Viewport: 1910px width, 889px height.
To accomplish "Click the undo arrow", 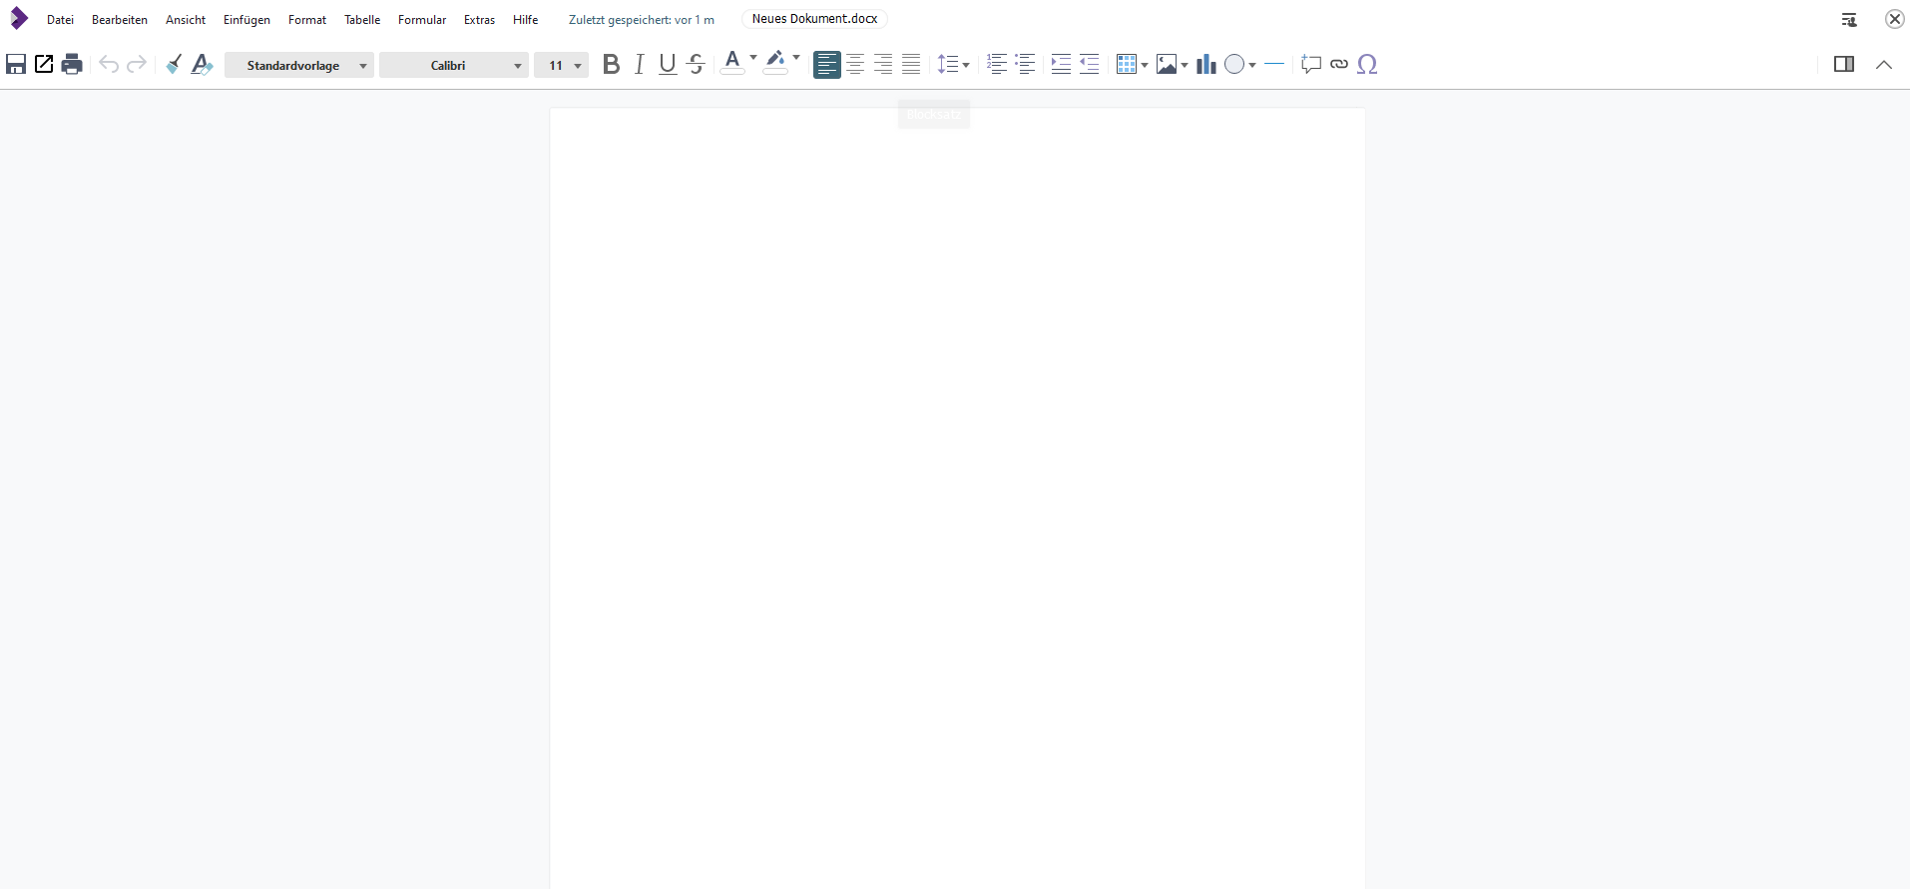I will point(109,65).
